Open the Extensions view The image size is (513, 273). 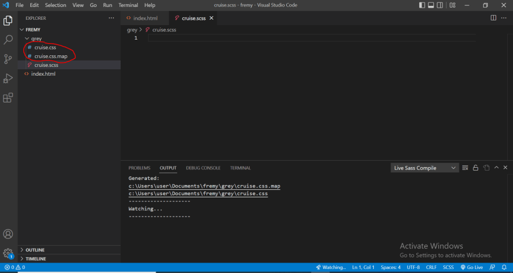(x=8, y=98)
